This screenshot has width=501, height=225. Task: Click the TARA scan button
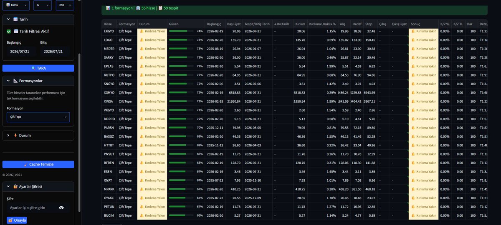[38, 68]
